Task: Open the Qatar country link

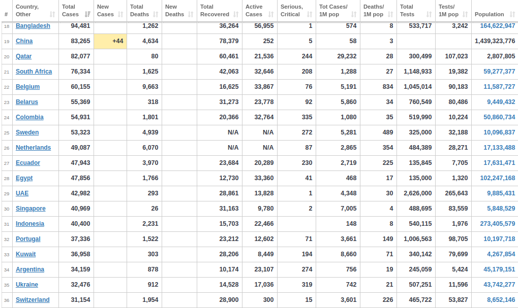Action: [24, 56]
